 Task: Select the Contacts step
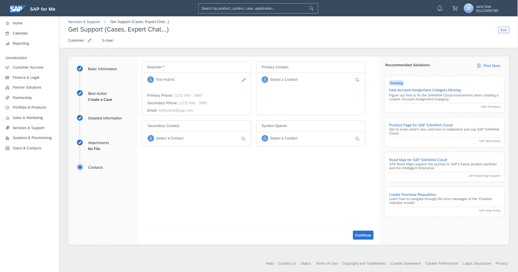(x=95, y=167)
